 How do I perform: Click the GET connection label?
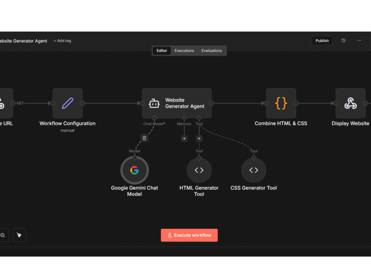tap(20, 103)
